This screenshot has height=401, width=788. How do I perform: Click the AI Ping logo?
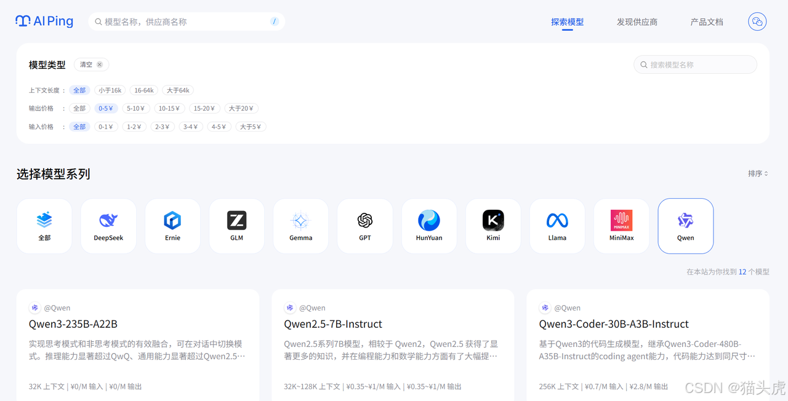tap(44, 22)
